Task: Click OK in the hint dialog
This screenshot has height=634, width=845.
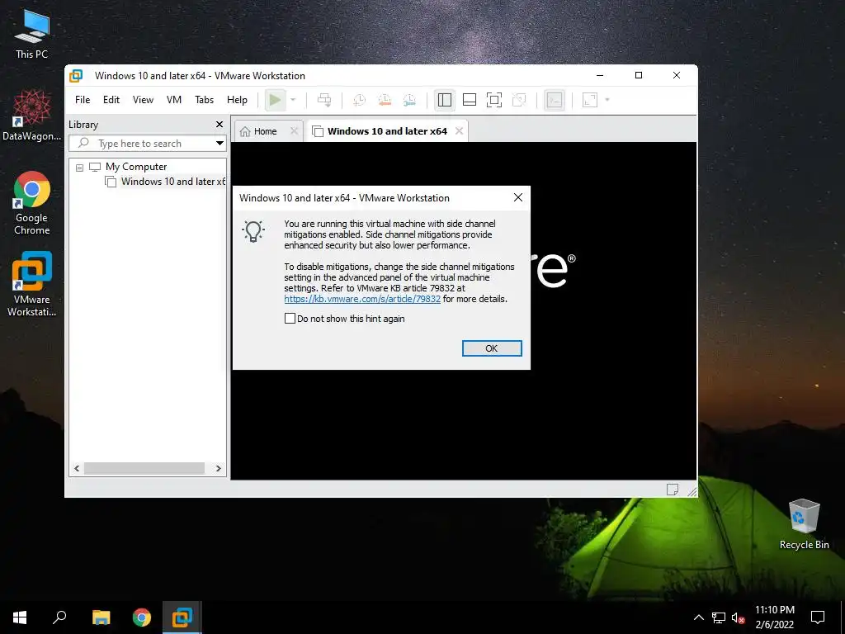Action: [x=492, y=348]
